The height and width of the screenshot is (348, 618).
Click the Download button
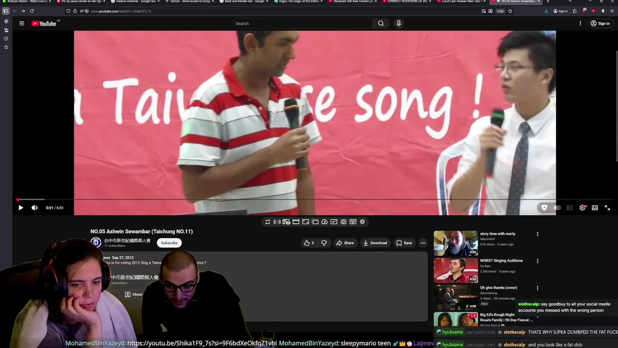pyautogui.click(x=375, y=243)
